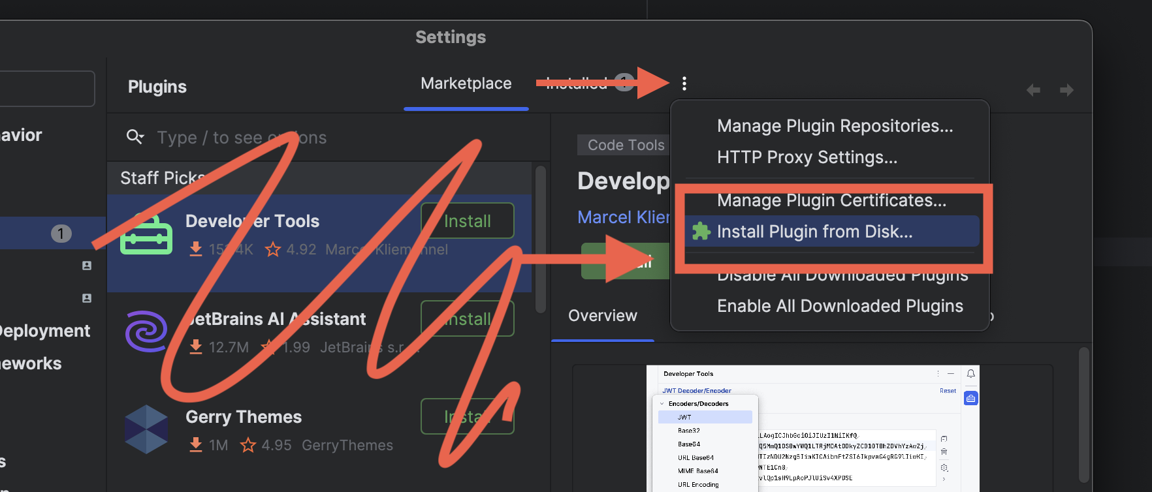The image size is (1152, 492).
Task: Open the Marcel Kliemannel vendor link
Action: coord(624,217)
